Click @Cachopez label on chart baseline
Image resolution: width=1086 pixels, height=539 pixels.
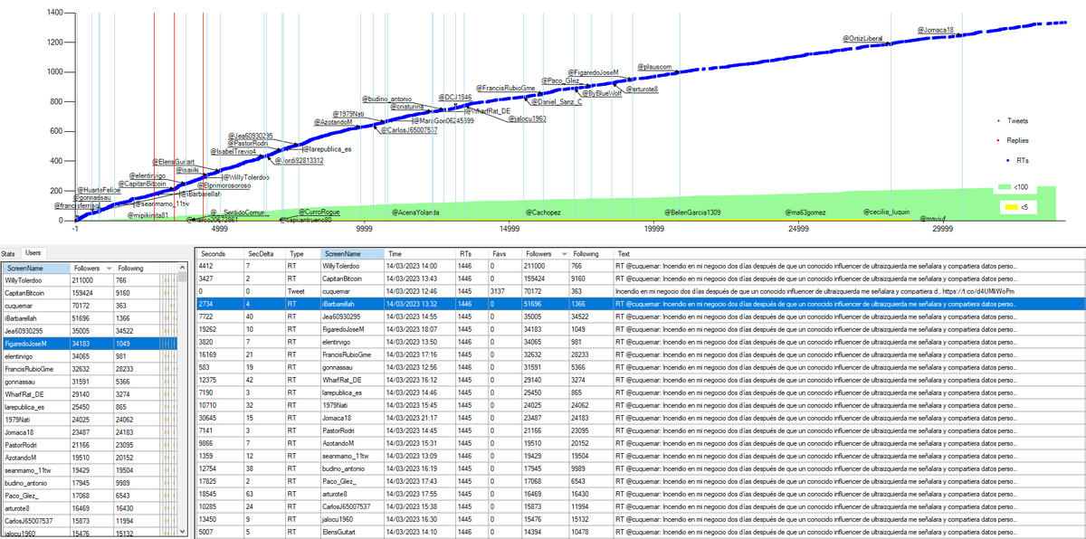point(543,212)
